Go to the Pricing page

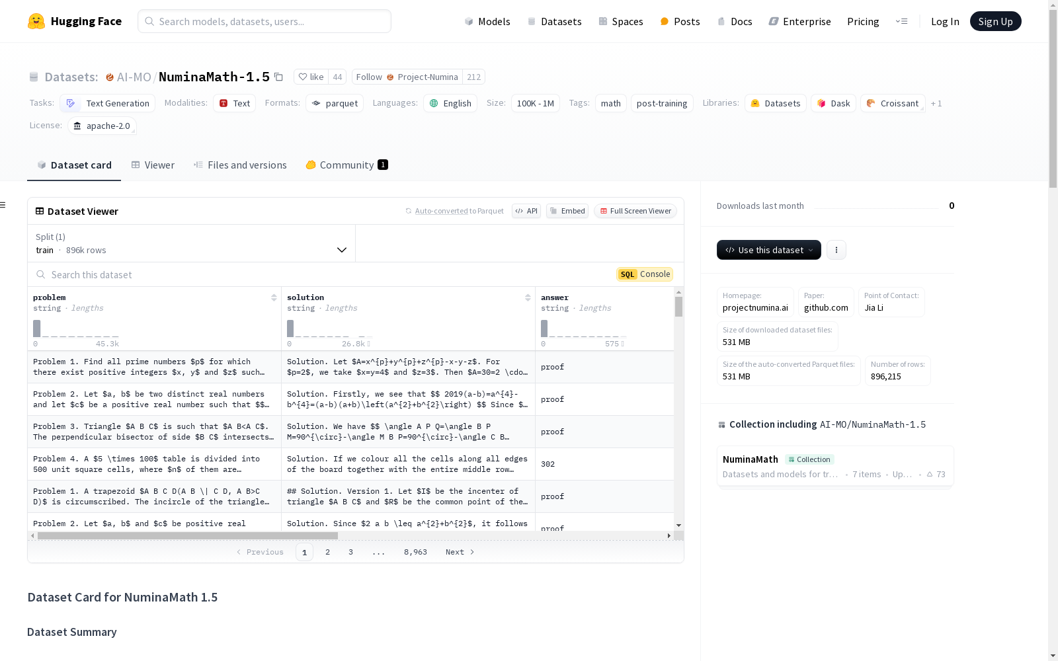[863, 21]
